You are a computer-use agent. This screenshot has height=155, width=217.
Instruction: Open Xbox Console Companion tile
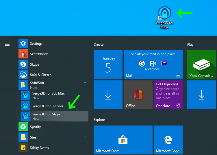coord(201,65)
